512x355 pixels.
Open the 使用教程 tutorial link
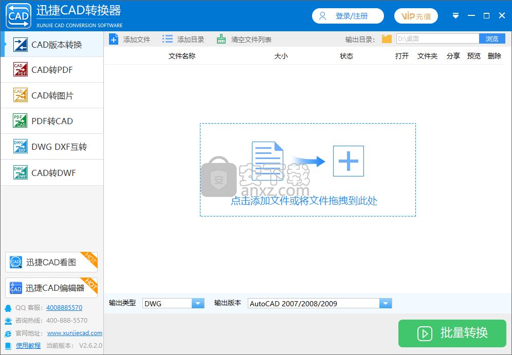click(x=28, y=346)
